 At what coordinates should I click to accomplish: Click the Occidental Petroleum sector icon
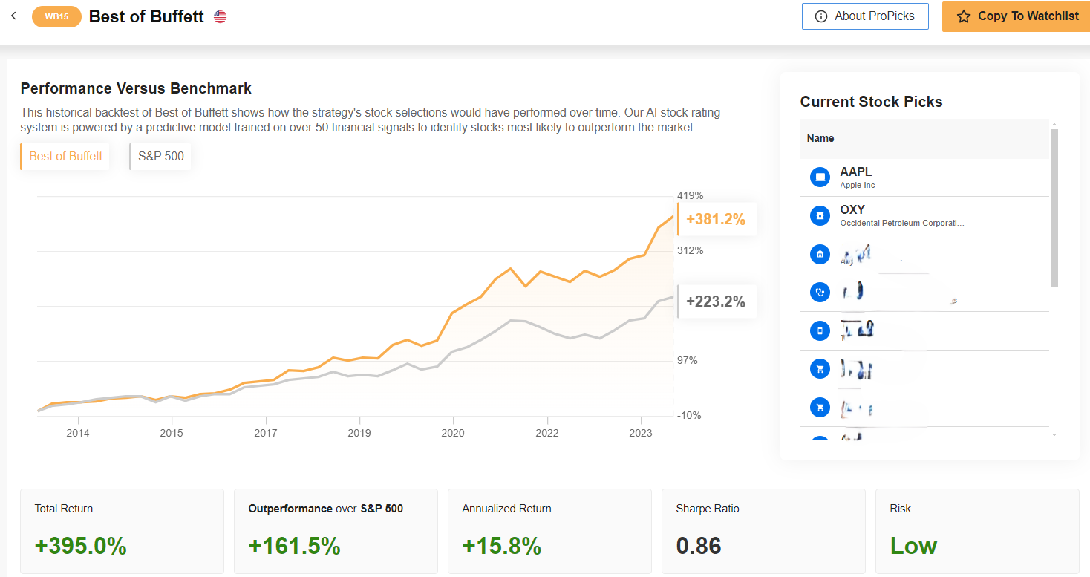820,216
